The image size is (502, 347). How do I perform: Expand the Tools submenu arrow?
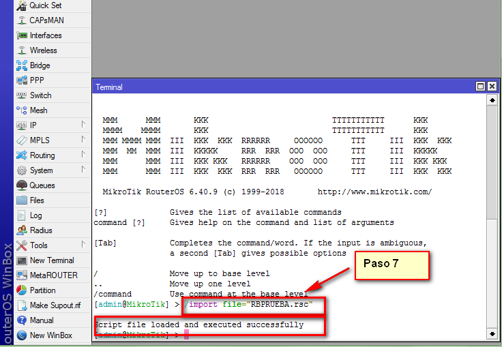(83, 245)
